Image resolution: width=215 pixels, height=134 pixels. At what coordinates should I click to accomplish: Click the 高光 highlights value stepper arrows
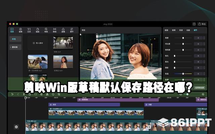pos(204,62)
